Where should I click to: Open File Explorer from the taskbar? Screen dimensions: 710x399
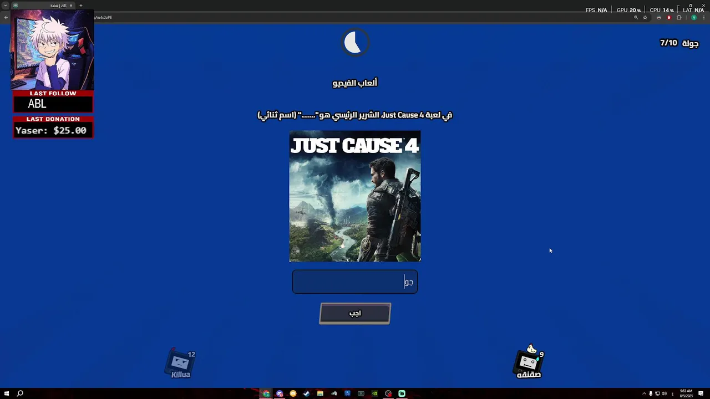(320, 393)
